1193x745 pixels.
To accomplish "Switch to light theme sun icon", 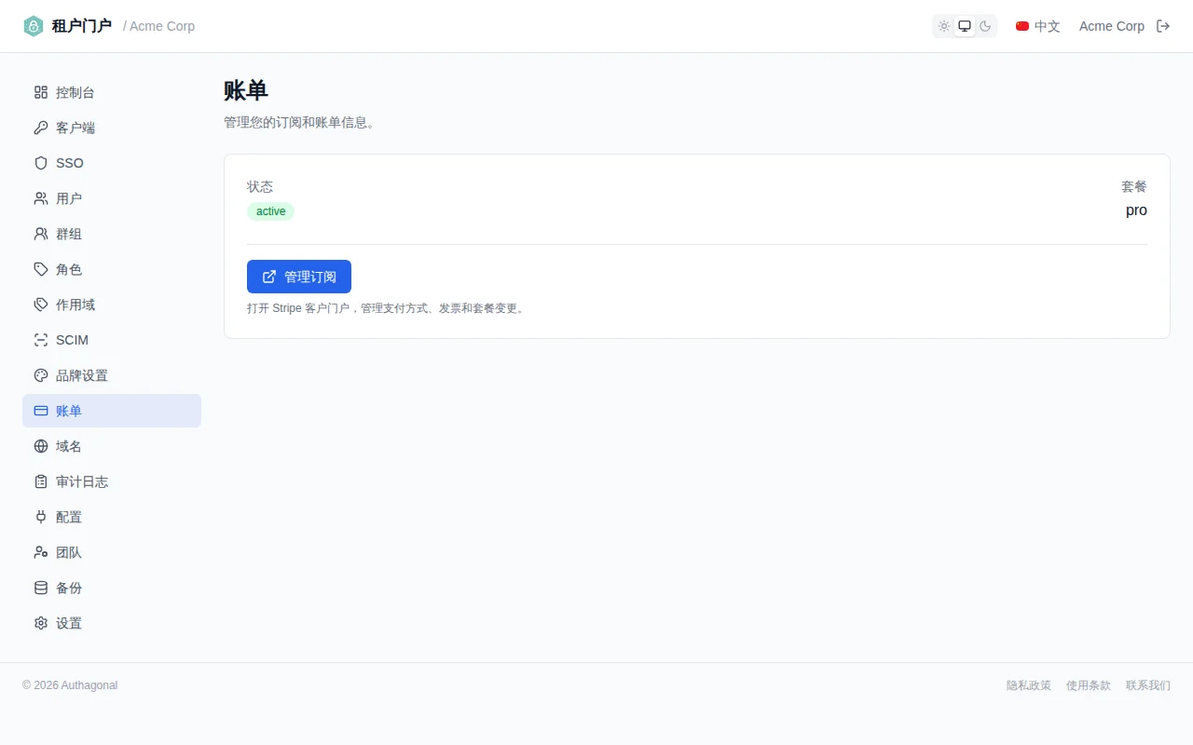I will [944, 26].
